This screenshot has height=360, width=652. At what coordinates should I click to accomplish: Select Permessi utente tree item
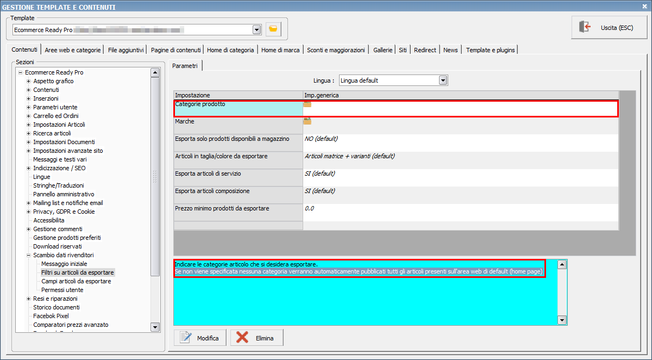point(62,290)
